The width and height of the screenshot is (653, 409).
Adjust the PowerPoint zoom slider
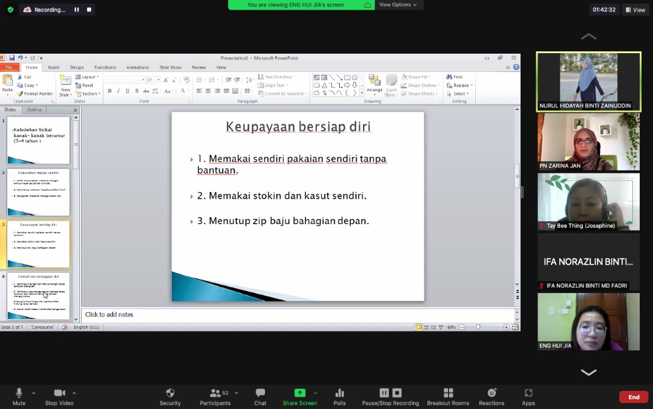[x=478, y=327]
